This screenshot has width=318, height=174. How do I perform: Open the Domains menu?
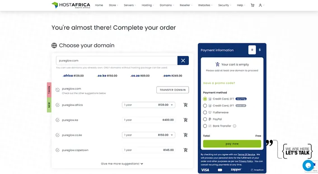167,5
